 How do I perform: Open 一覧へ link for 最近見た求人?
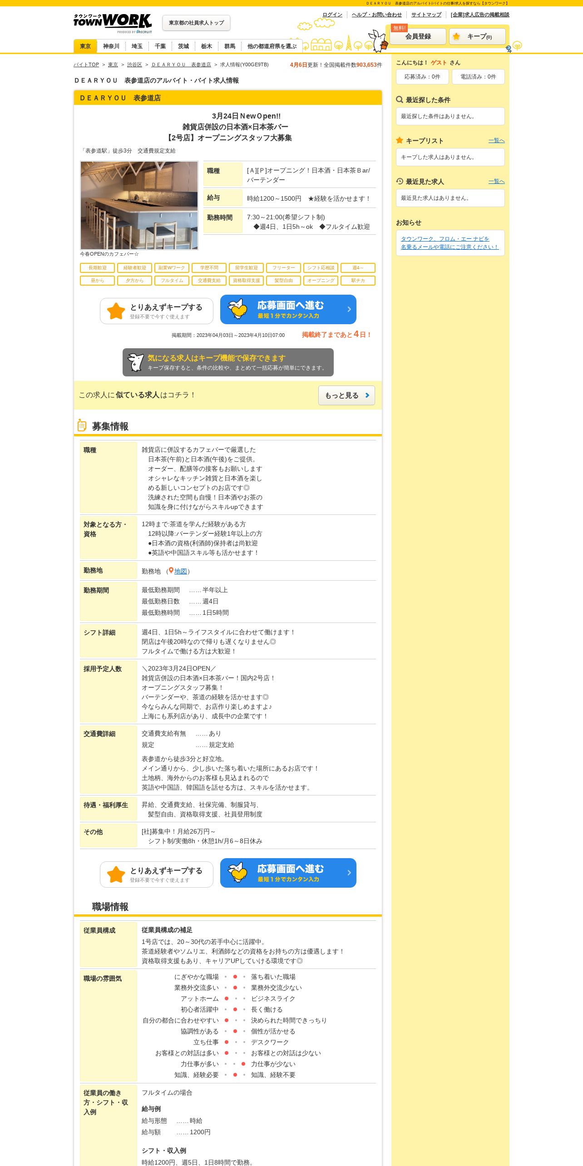(x=497, y=182)
